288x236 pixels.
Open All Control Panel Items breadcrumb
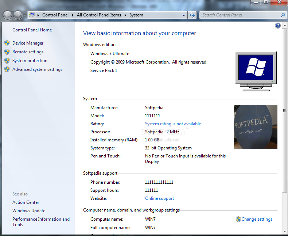click(99, 15)
